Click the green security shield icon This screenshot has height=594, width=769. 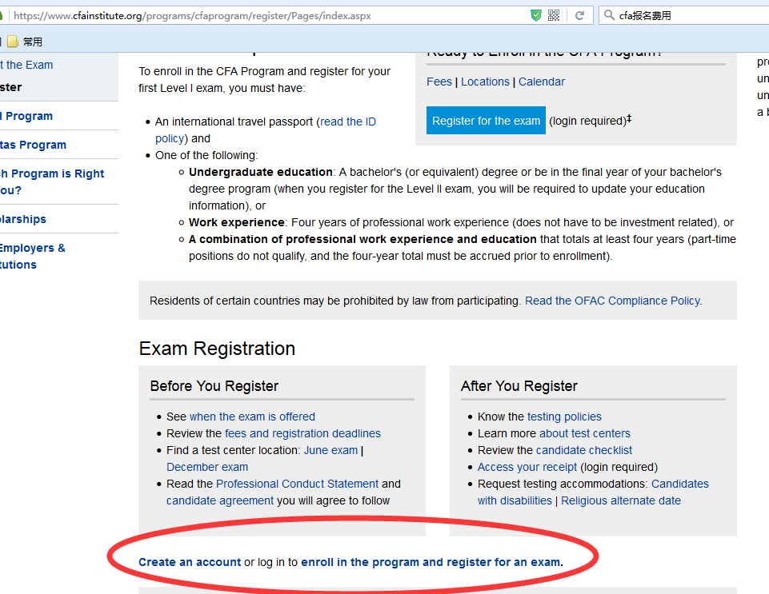pyautogui.click(x=536, y=15)
